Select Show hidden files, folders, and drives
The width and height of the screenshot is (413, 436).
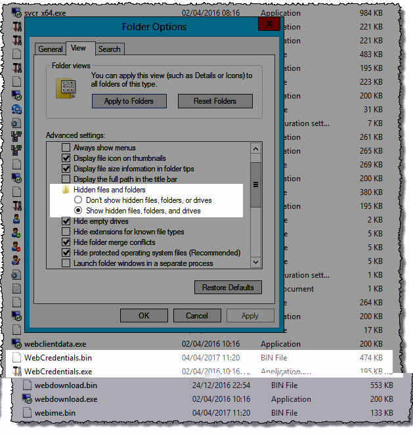click(79, 211)
